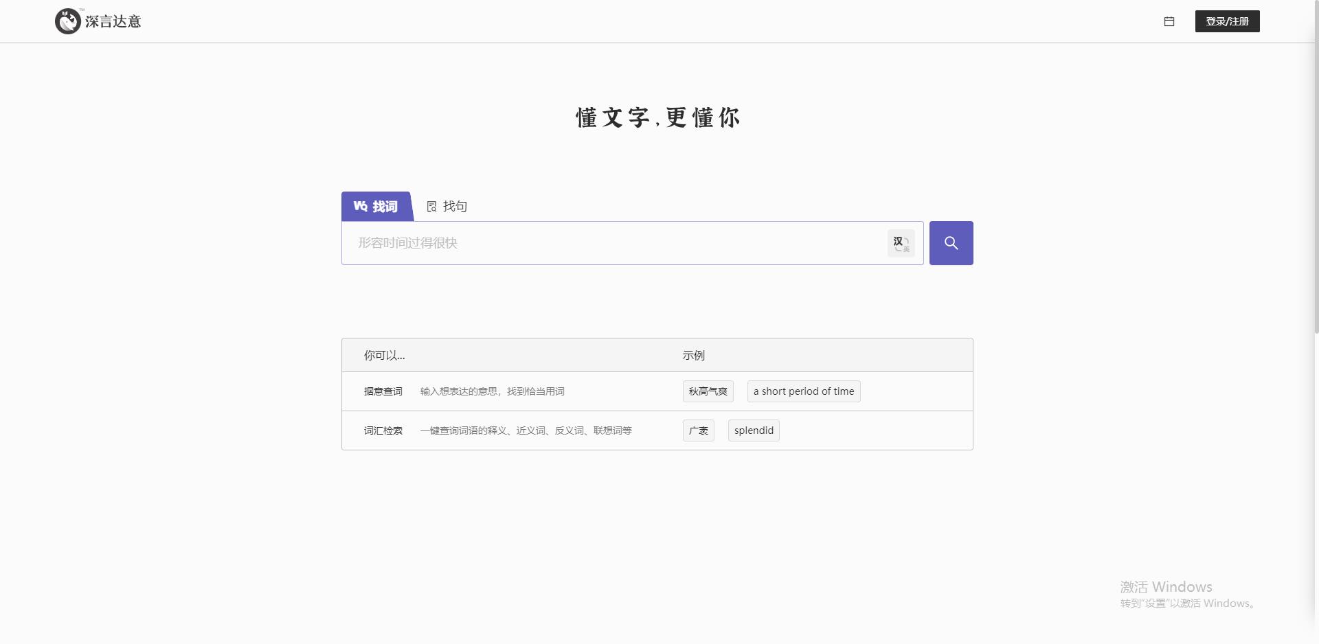Click the splendid example chip
This screenshot has width=1319, height=644.
(x=753, y=430)
